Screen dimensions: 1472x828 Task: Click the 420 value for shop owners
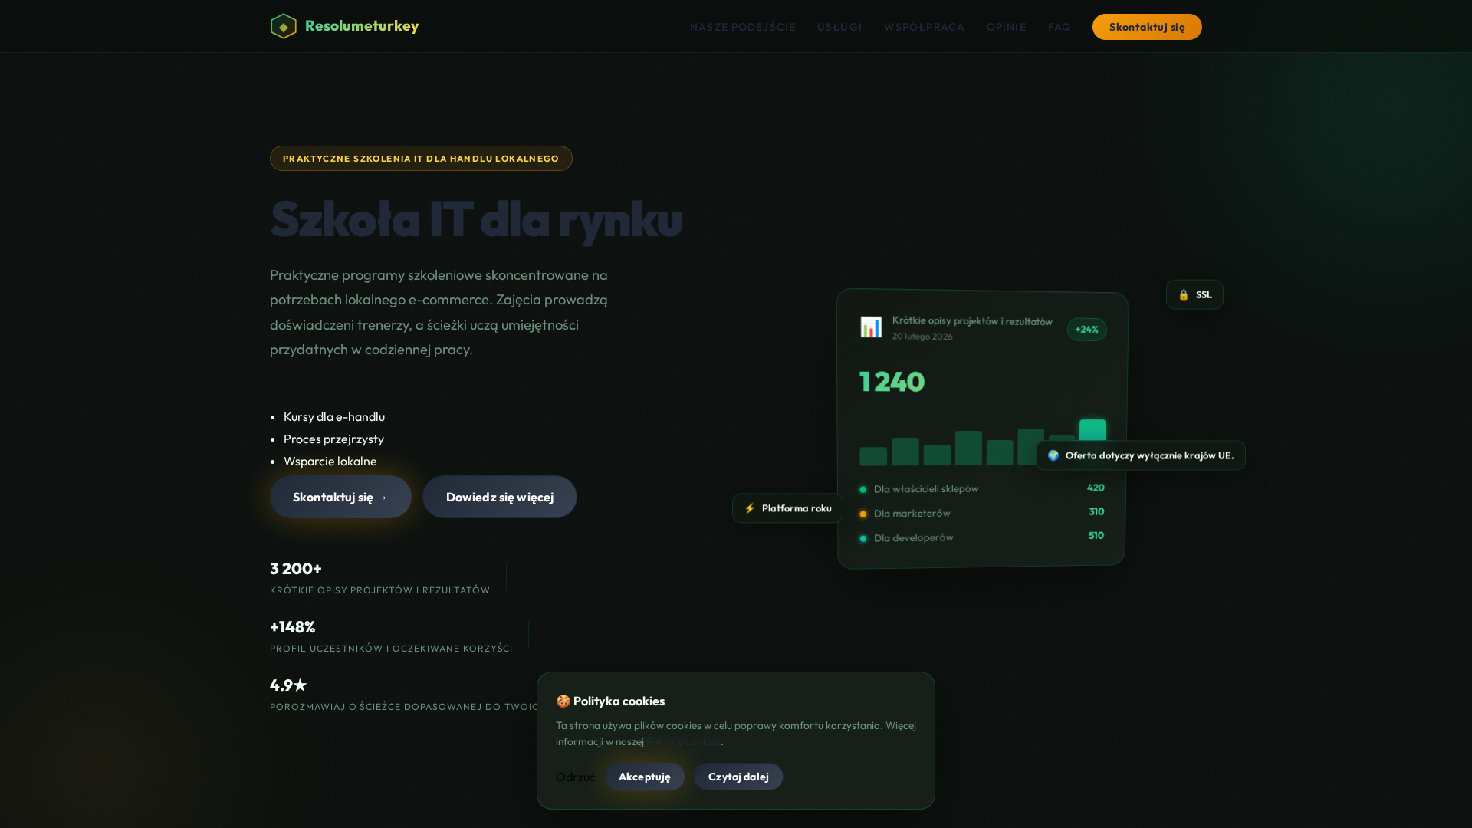click(x=1096, y=488)
